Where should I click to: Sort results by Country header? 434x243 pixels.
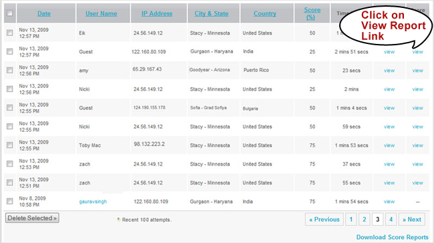click(265, 13)
